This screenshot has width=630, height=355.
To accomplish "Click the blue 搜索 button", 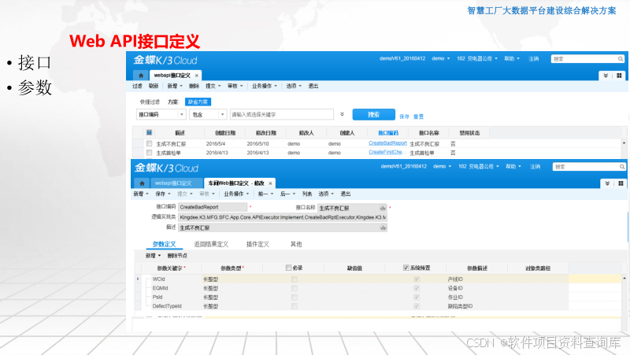I will pyautogui.click(x=373, y=114).
